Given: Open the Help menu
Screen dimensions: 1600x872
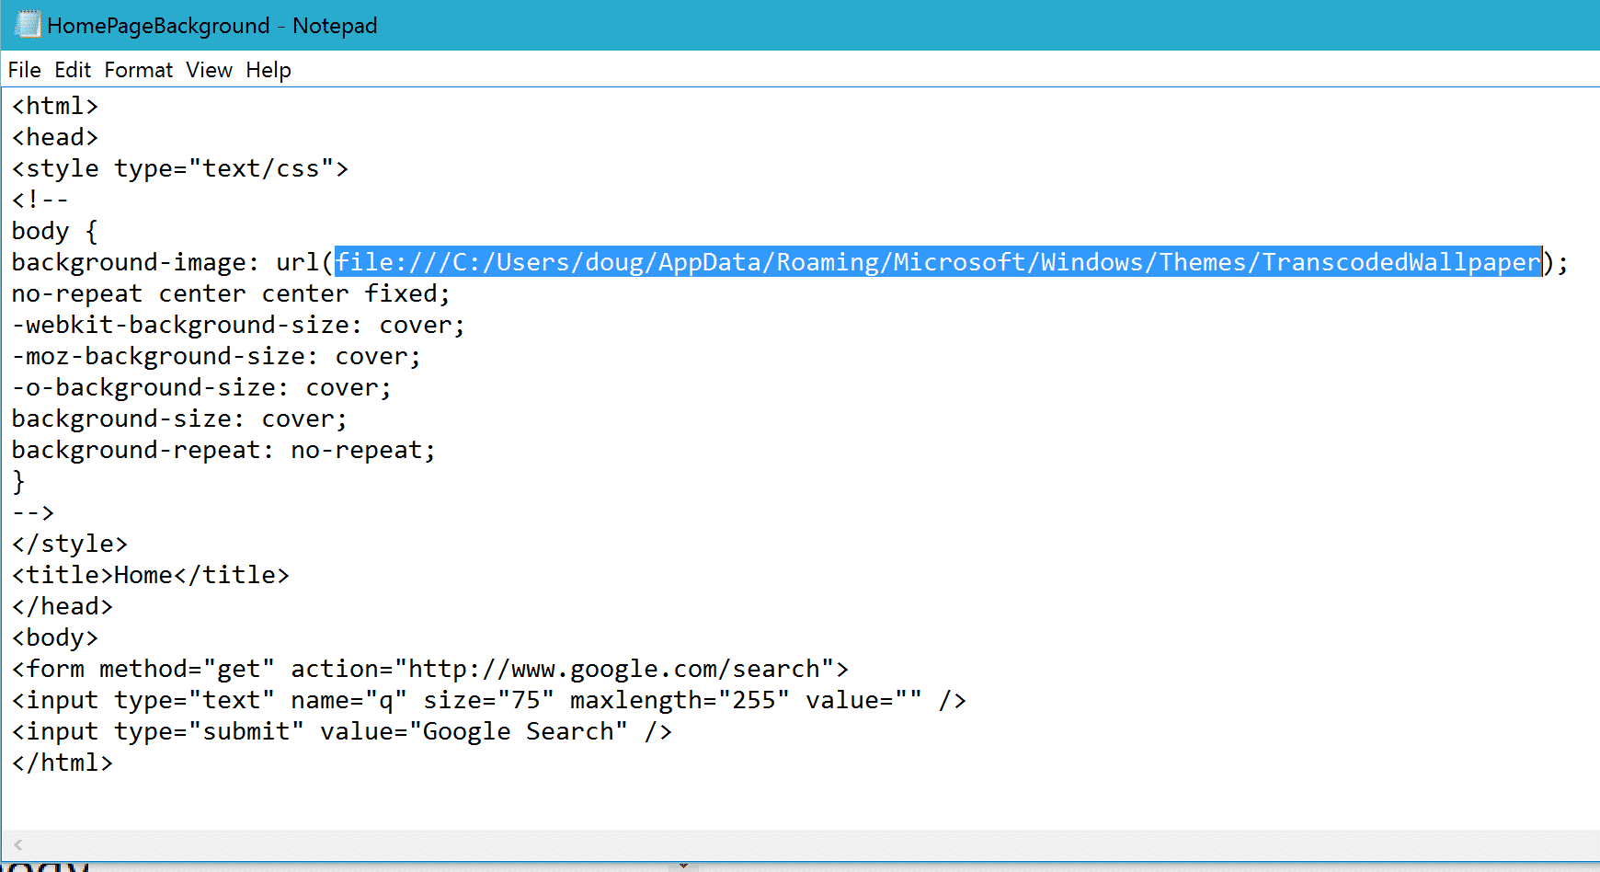Looking at the screenshot, I should coord(269,70).
